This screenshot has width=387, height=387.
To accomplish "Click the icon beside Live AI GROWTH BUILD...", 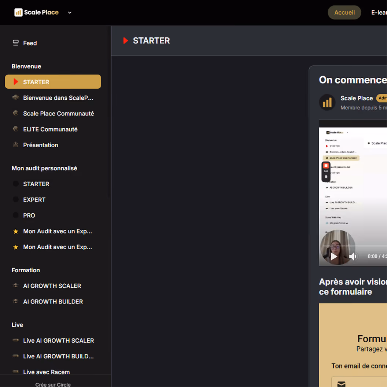I will tap(15, 356).
